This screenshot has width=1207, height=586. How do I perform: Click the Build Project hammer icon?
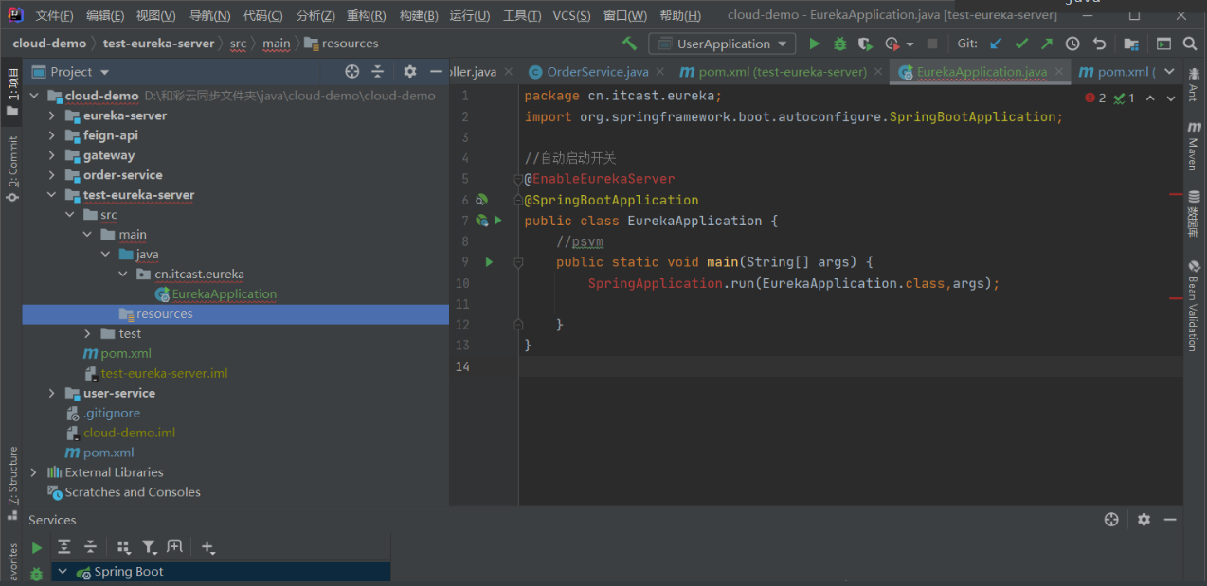[629, 44]
